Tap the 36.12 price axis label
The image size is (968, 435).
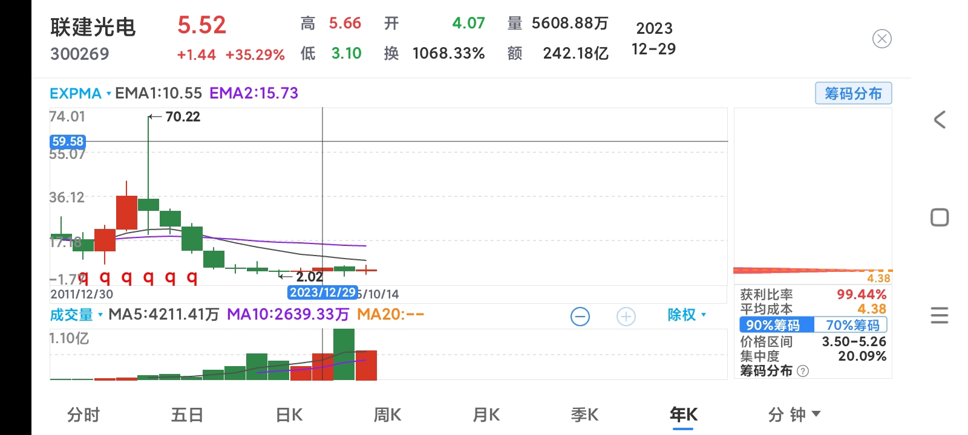[x=67, y=198]
